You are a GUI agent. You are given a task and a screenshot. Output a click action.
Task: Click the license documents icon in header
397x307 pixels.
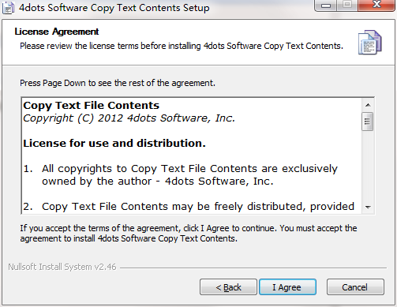(x=370, y=43)
